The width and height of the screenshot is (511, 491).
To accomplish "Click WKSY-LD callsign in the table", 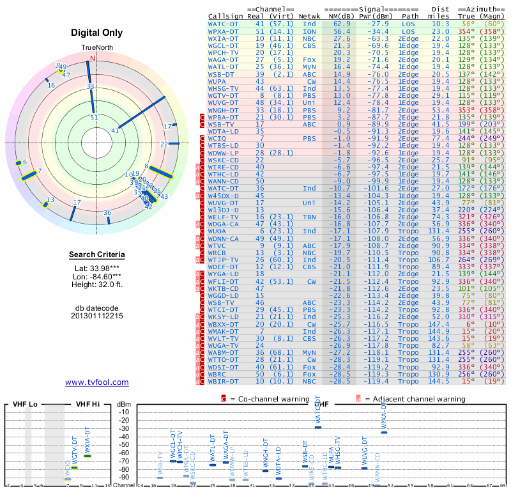I will click(x=223, y=317).
